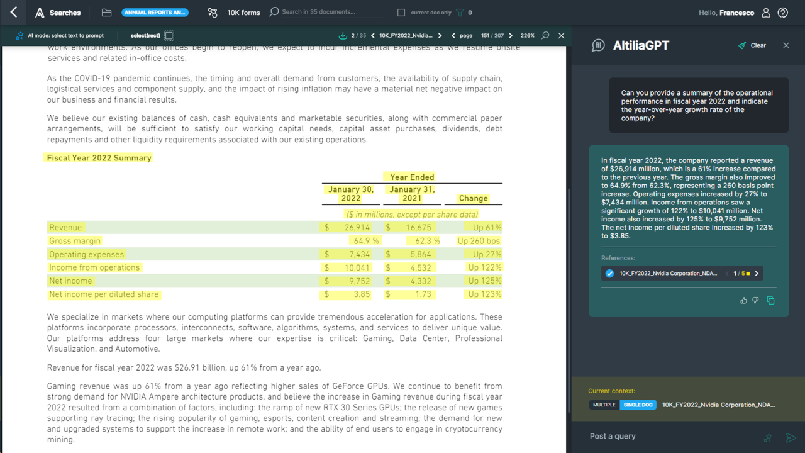Click the 9,752 net income value
The width and height of the screenshot is (805, 453).
point(360,281)
